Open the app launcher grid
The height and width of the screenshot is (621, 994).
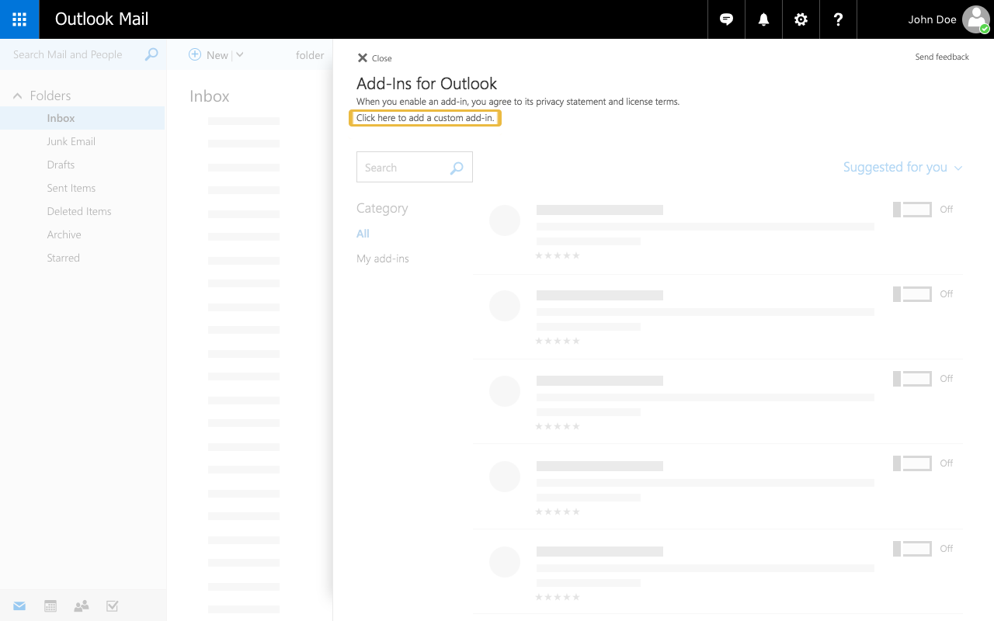coord(19,19)
